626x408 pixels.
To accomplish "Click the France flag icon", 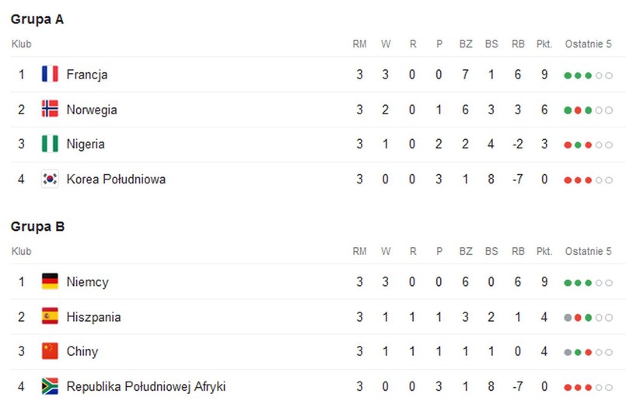I will [50, 74].
